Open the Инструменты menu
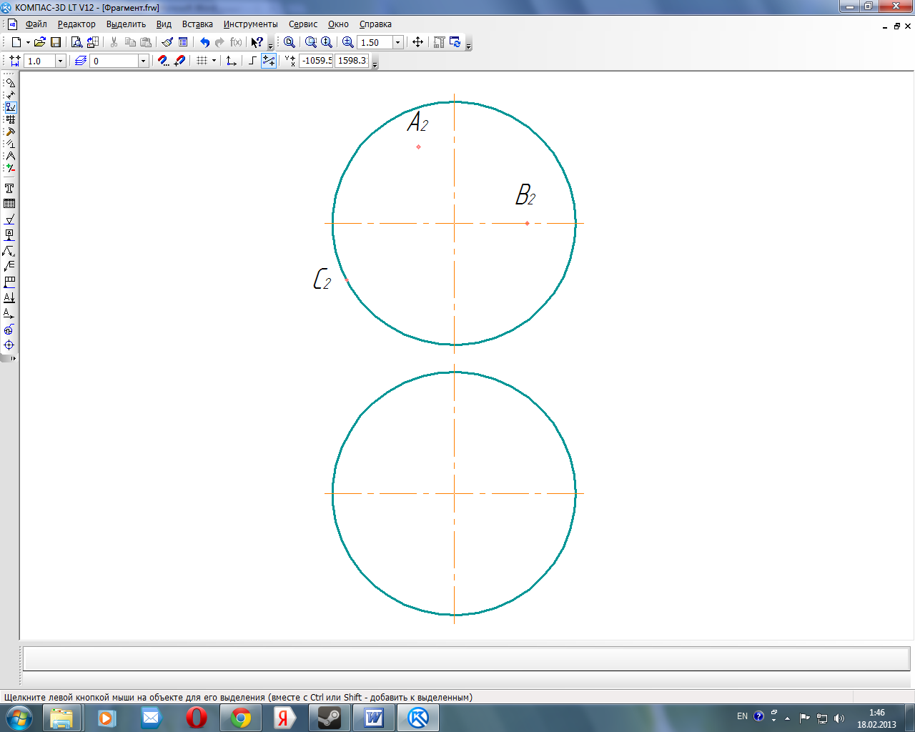This screenshot has width=915, height=732. (x=250, y=24)
